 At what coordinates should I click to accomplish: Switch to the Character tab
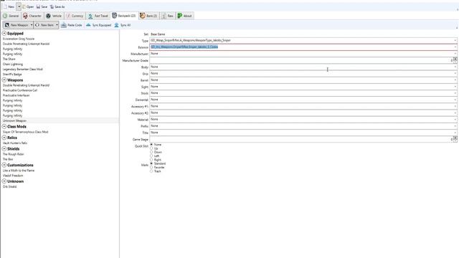click(32, 16)
